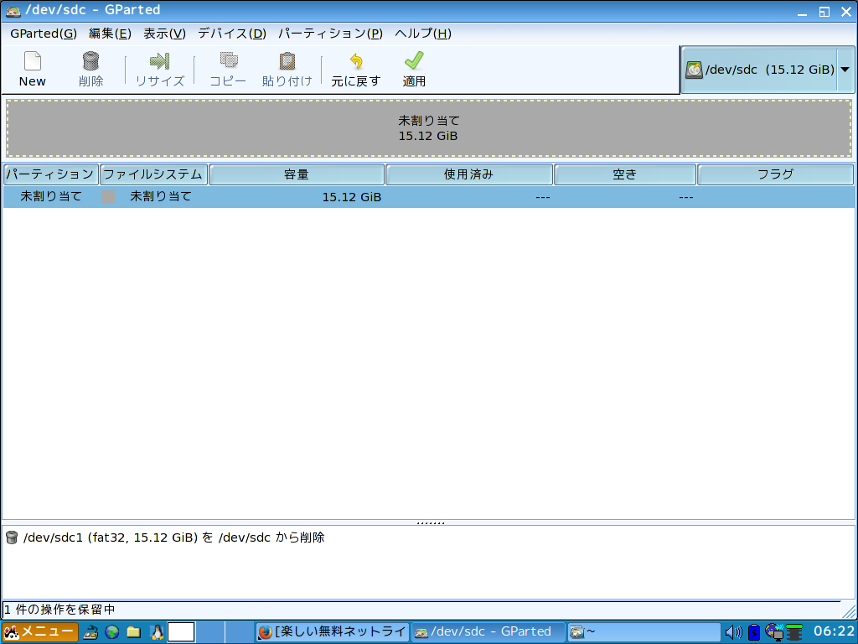Select the pending /dev/sdc1 delete operation
This screenshot has width=858, height=644.
(x=173, y=538)
